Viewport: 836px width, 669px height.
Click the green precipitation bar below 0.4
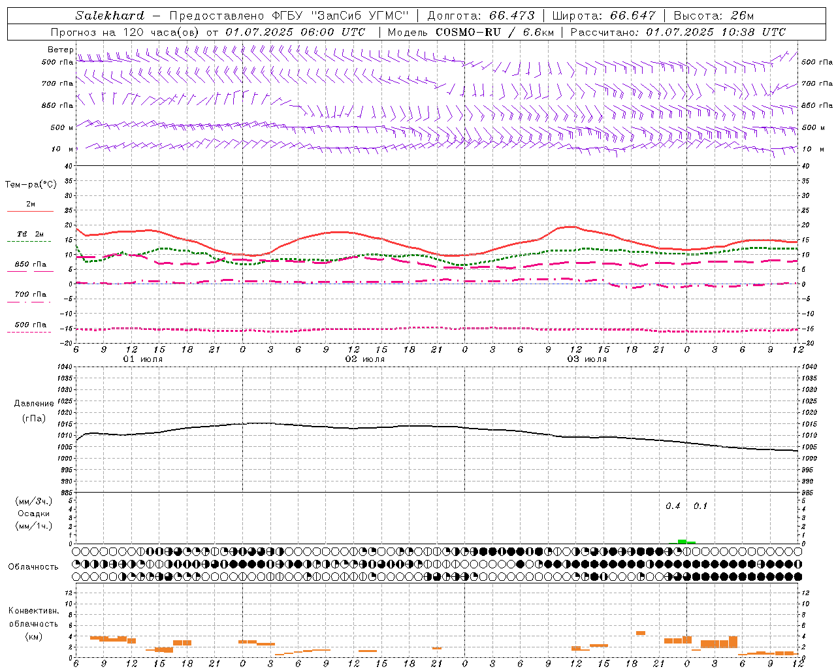pyautogui.click(x=682, y=541)
